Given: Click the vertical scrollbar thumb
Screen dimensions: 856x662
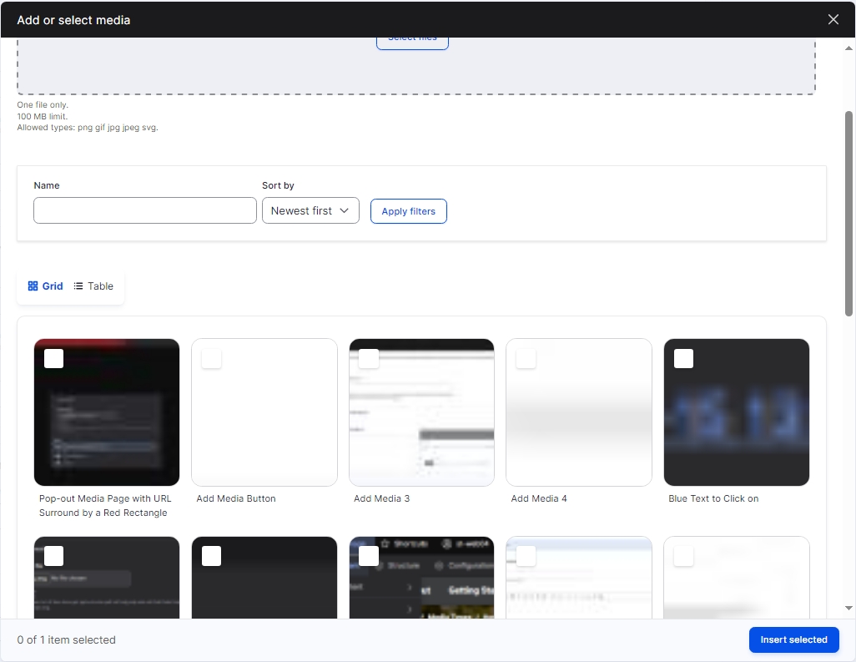Looking at the screenshot, I should point(848,214).
